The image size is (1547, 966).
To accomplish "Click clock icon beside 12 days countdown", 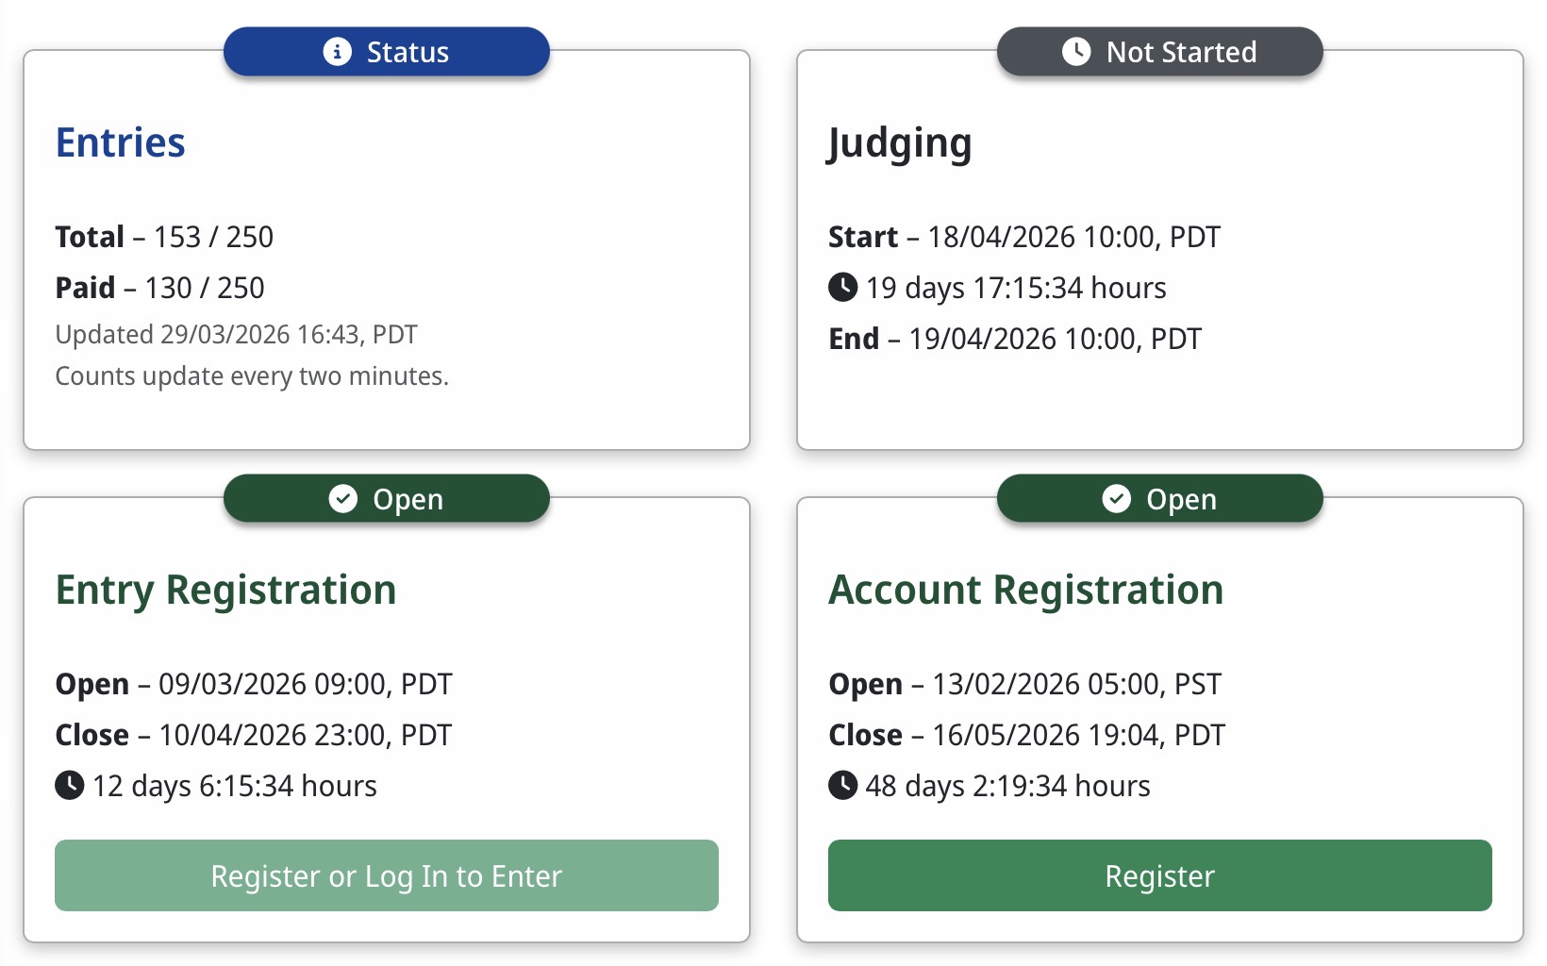I will [x=69, y=785].
